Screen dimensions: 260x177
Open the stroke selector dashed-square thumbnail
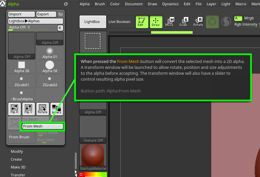[x=93, y=42]
